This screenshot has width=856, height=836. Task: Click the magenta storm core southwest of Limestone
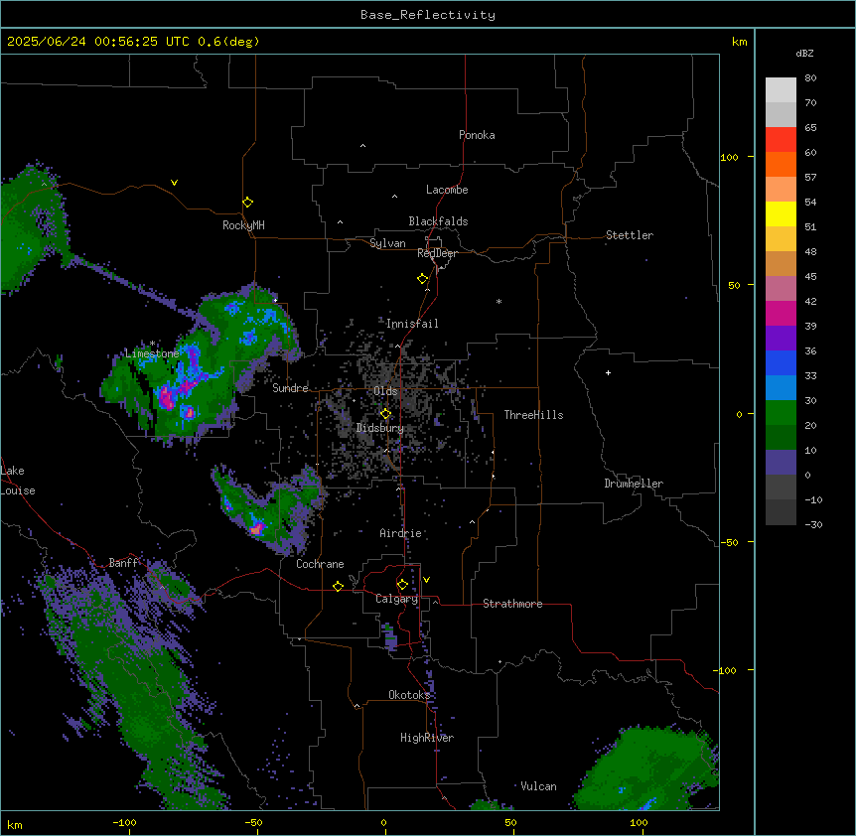point(167,397)
